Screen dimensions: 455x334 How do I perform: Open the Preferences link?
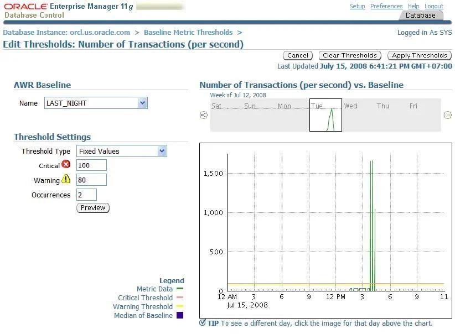[x=386, y=6]
